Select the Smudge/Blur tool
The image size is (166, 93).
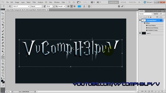click(x=3, y=49)
